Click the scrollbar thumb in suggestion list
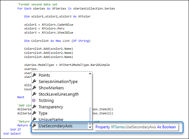 pyautogui.click(x=90, y=116)
